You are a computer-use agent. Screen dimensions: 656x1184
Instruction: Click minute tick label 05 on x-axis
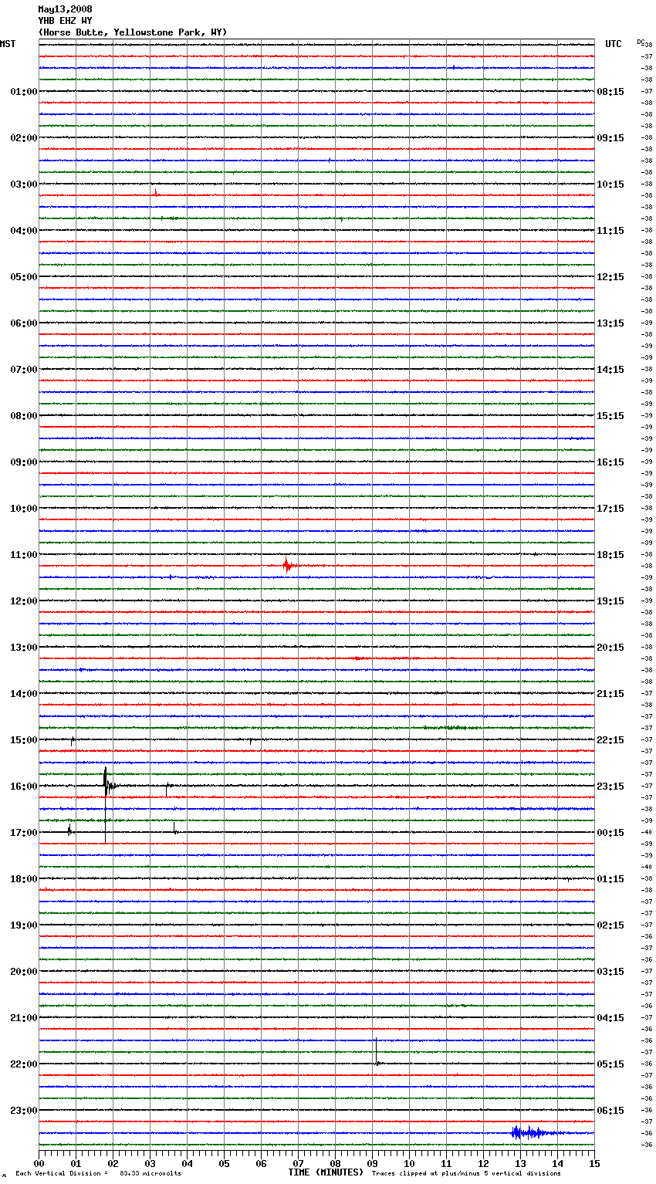coord(224,1163)
